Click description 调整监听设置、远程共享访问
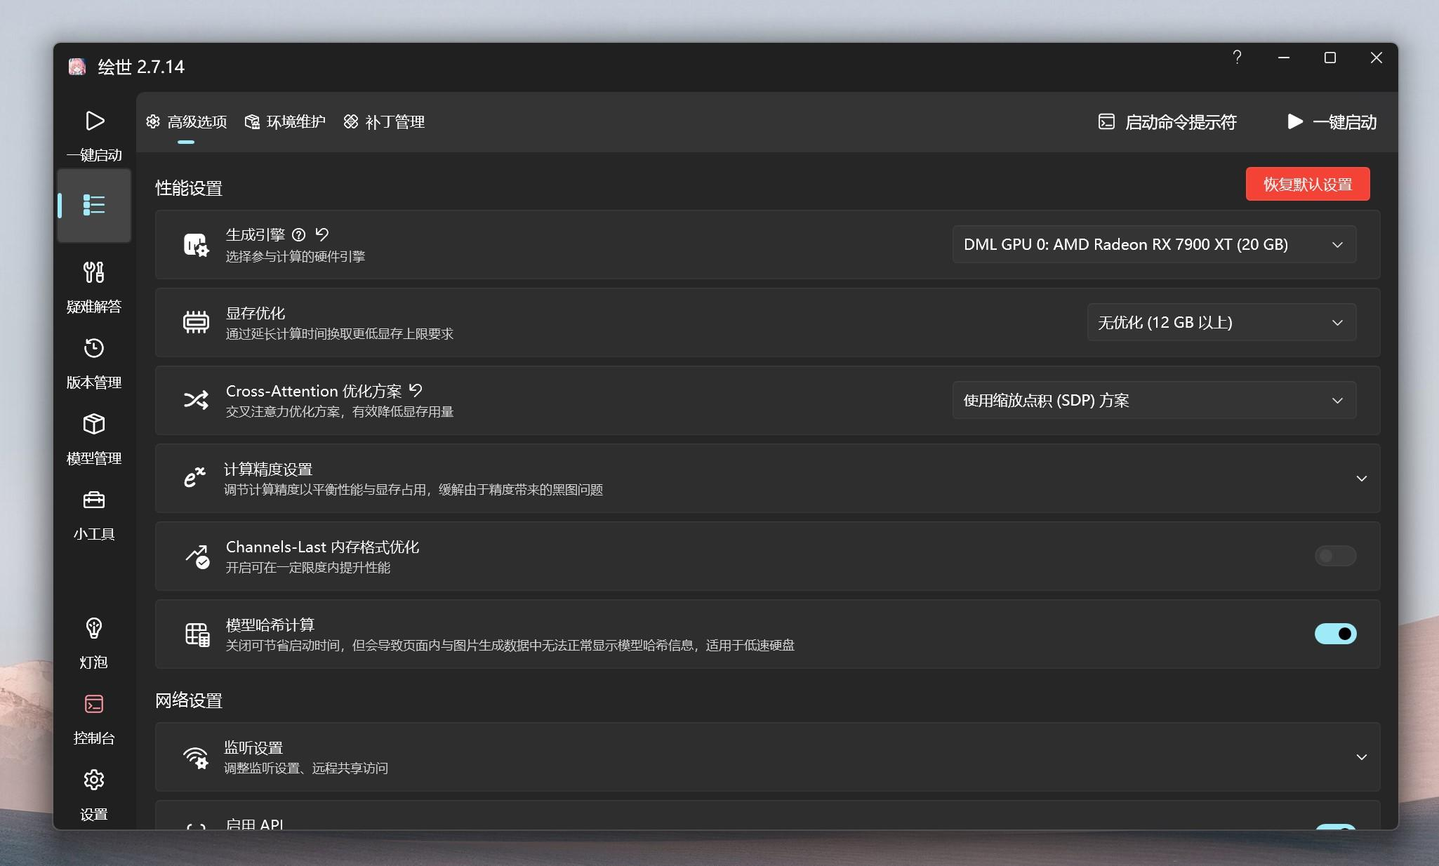Image resolution: width=1439 pixels, height=866 pixels. pyautogui.click(x=306, y=768)
